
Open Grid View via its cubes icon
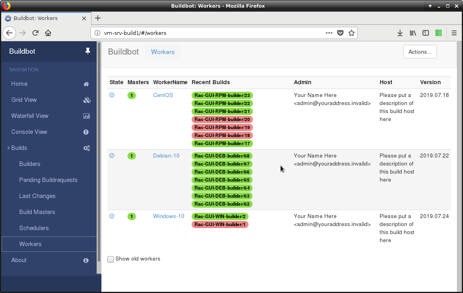[86, 100]
